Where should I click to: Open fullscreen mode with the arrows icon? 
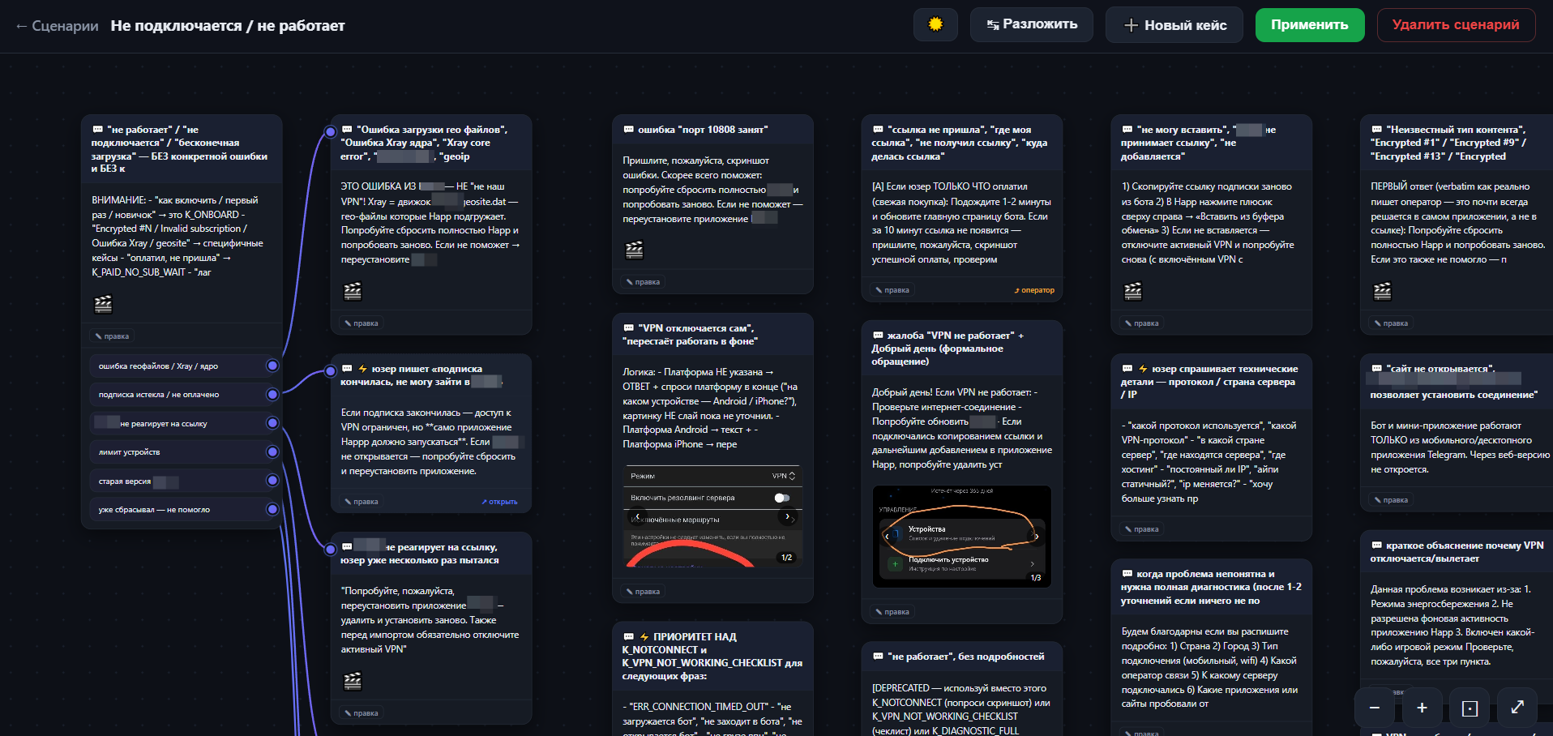[x=1517, y=708]
